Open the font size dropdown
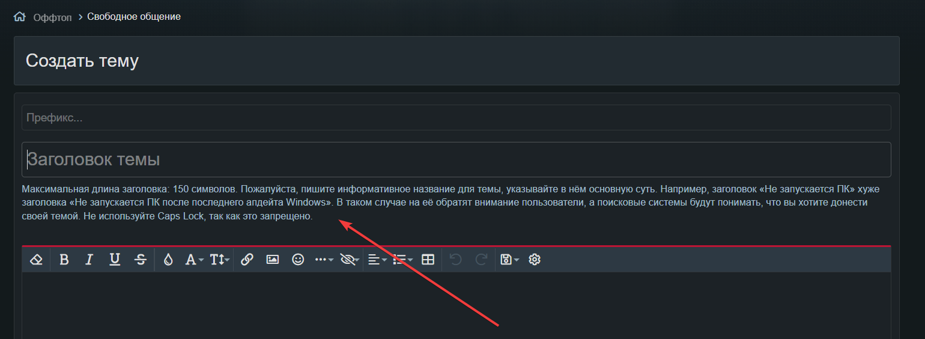This screenshot has height=339, width=925. [x=219, y=260]
